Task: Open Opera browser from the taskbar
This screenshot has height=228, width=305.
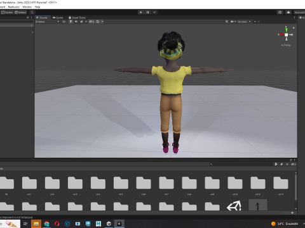Action: 57,224
